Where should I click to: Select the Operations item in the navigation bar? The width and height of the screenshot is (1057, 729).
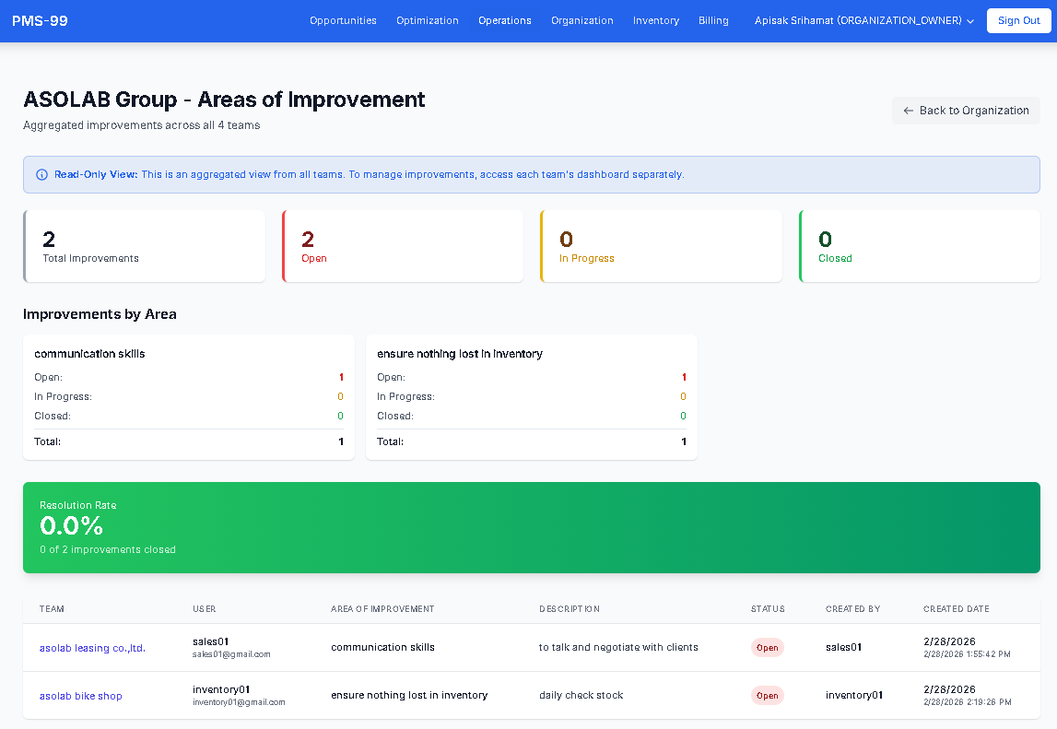[x=504, y=19]
